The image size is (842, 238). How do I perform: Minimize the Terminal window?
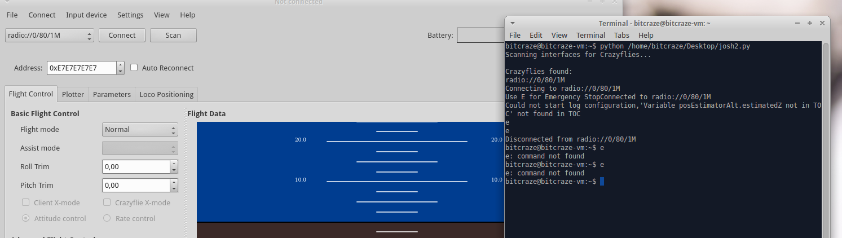(x=798, y=23)
